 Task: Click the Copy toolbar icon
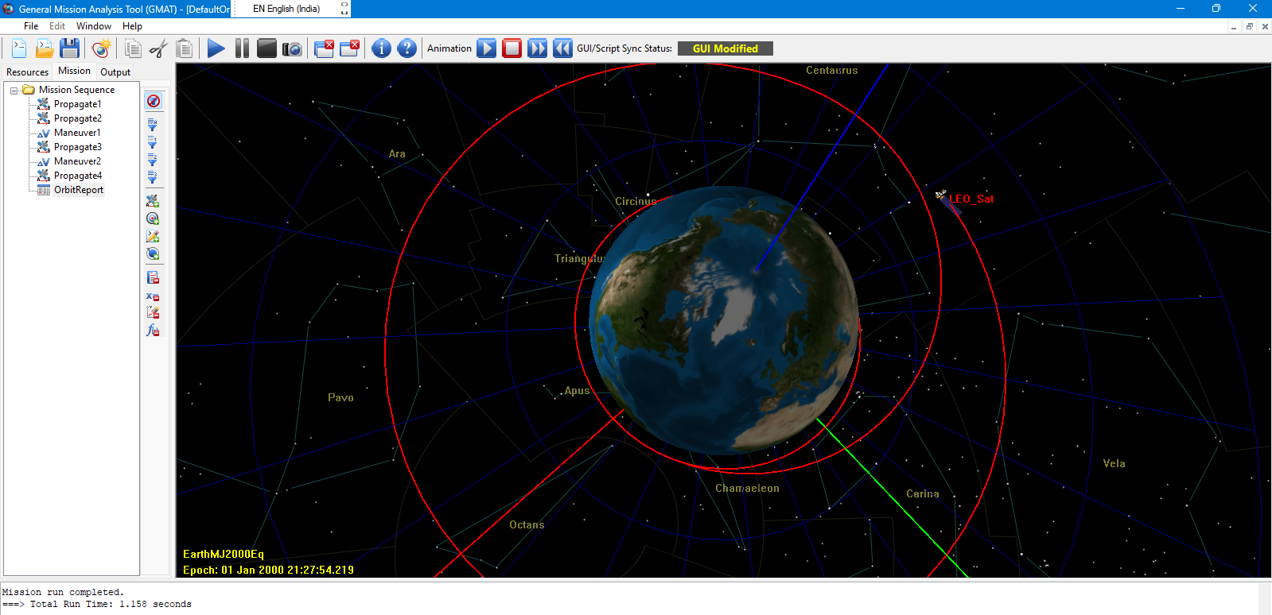pos(133,48)
